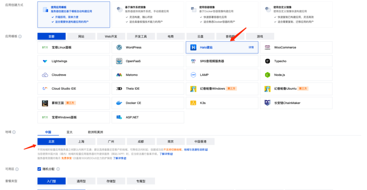Switch to the 亚太 region tab
This screenshot has height=190, width=367.
pos(70,132)
